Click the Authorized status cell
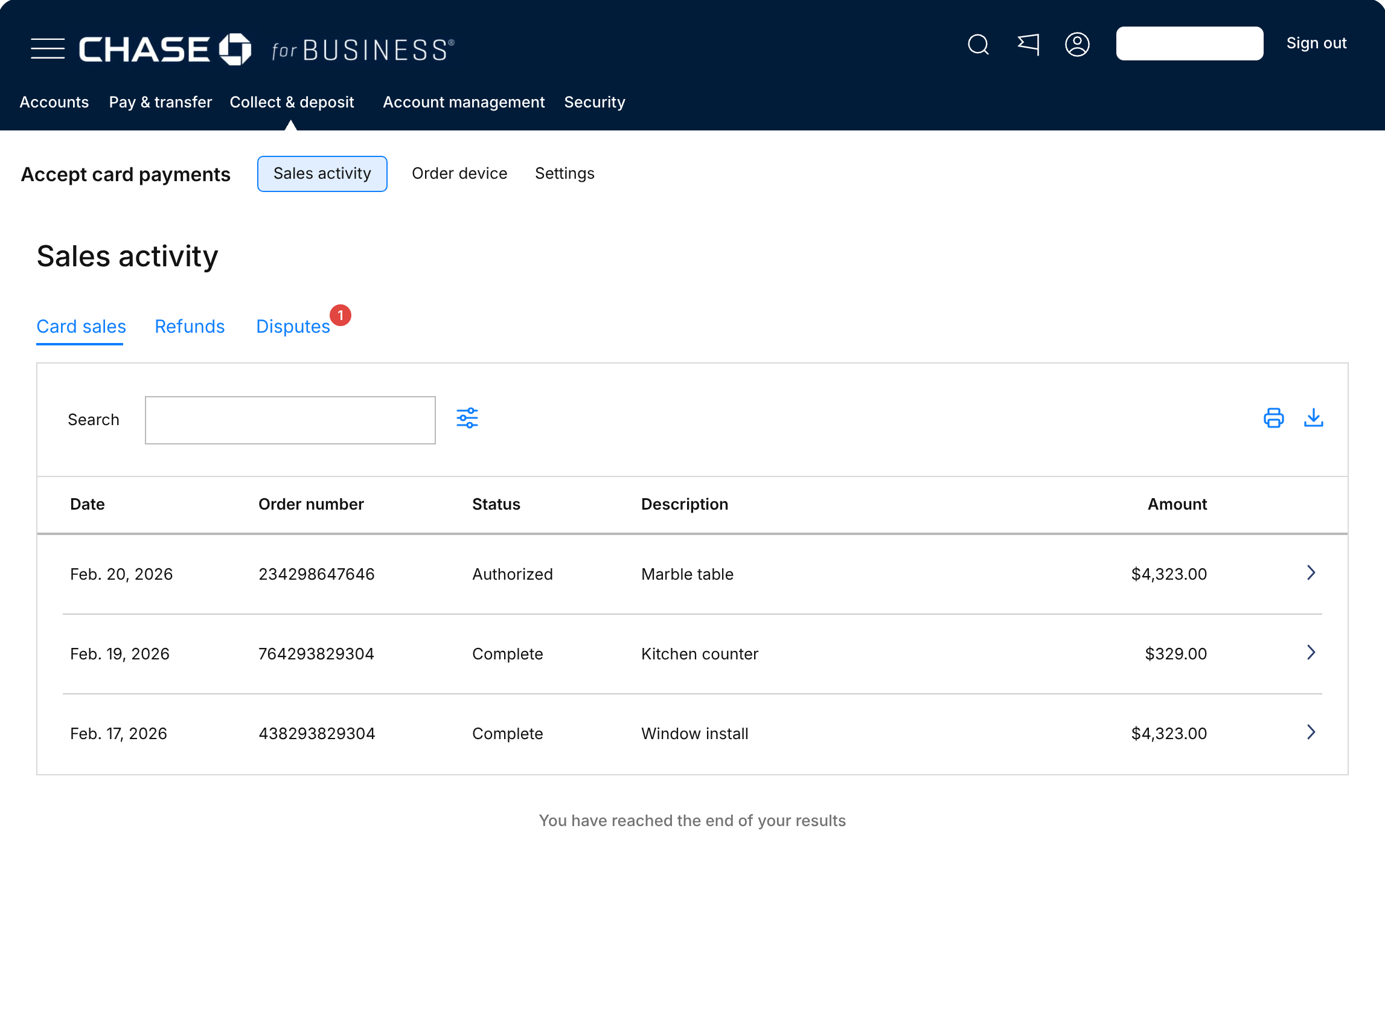This screenshot has width=1385, height=1035. tap(513, 574)
